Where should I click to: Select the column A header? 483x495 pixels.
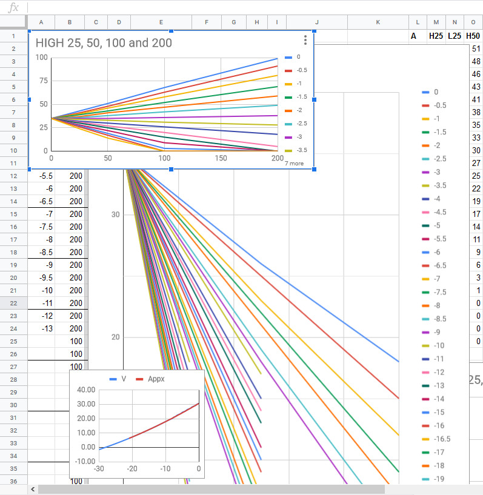pos(41,22)
